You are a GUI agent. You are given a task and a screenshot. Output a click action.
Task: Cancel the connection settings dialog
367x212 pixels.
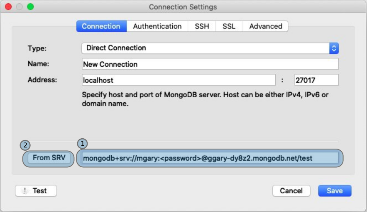click(291, 191)
